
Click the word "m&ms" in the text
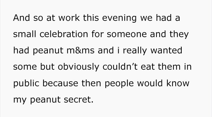pyautogui.click(x=81, y=50)
